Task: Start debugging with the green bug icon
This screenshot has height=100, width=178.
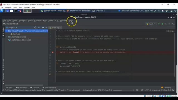Action: point(162,24)
